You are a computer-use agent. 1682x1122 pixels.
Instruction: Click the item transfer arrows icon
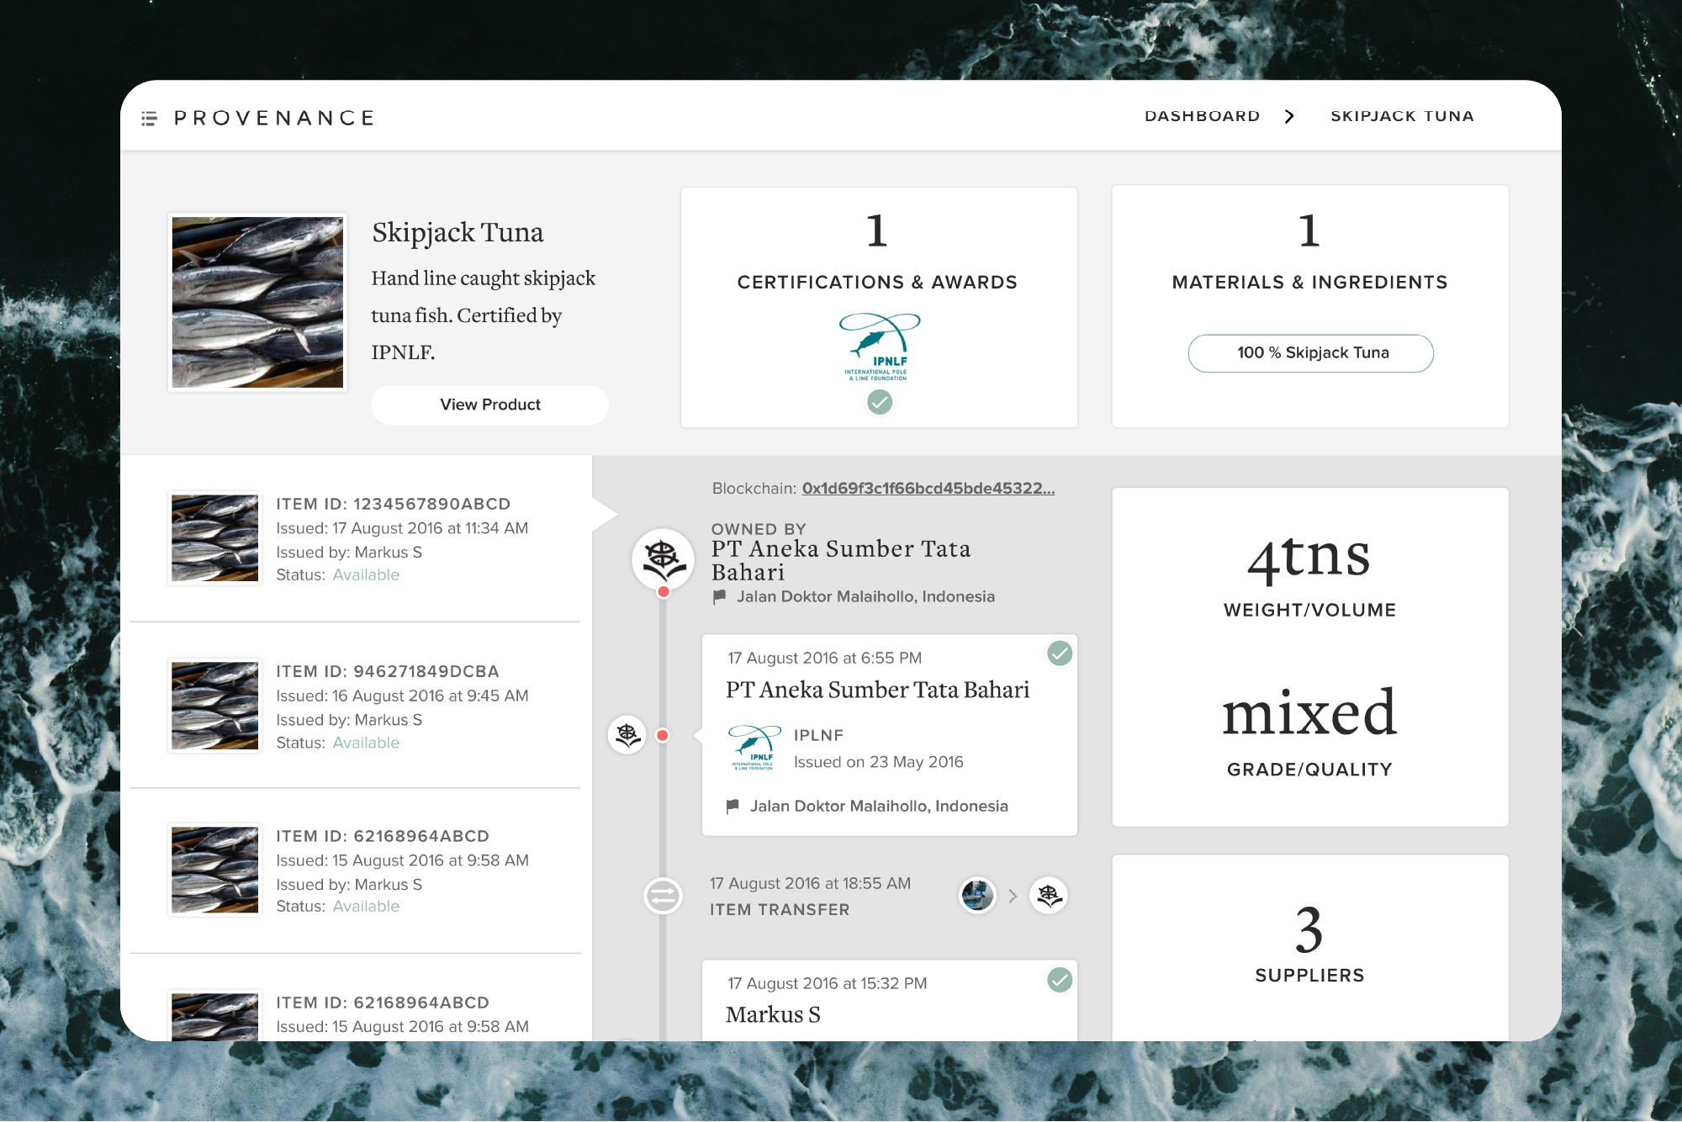point(663,896)
